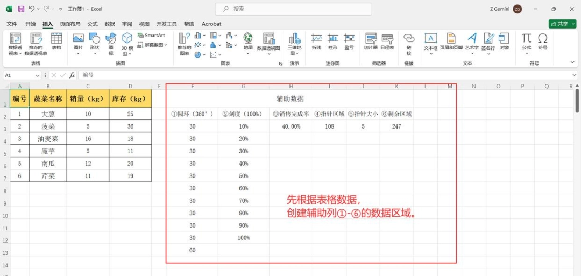Open the Maps (地图) chart option
This screenshot has width=581, height=276.
click(x=248, y=44)
